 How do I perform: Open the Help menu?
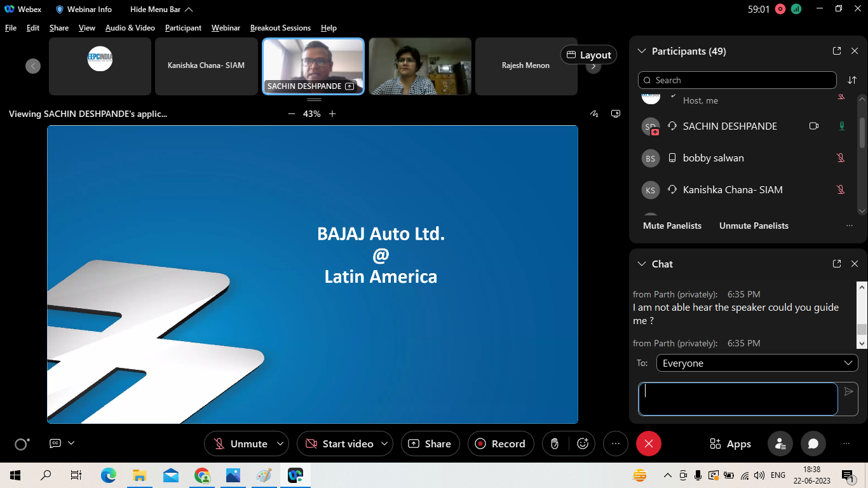[x=329, y=28]
